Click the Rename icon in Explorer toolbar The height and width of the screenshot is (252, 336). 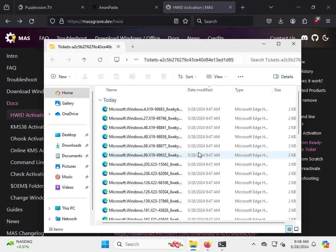point(132,76)
